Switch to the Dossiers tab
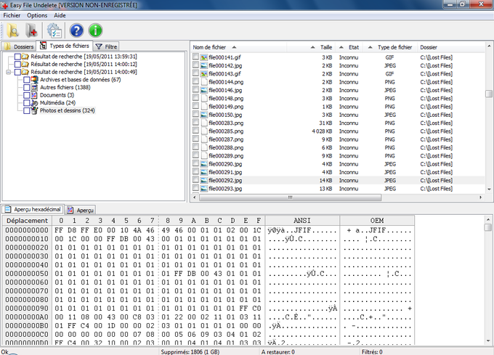This screenshot has height=355, width=494. (19, 46)
